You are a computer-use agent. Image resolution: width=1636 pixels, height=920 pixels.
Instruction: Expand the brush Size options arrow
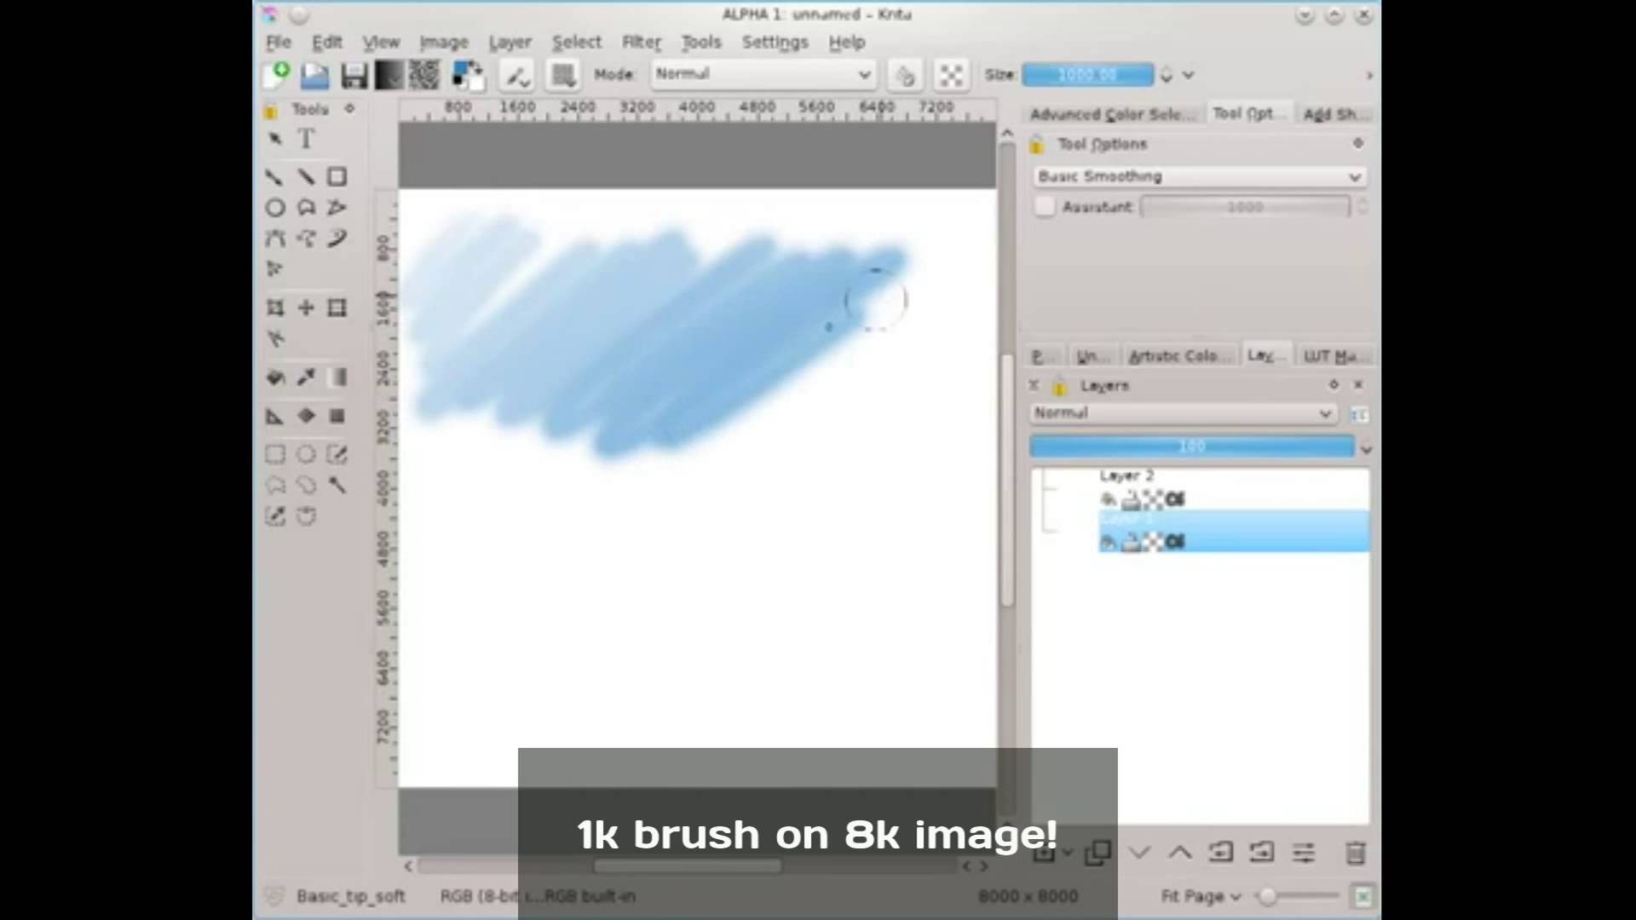(1189, 75)
